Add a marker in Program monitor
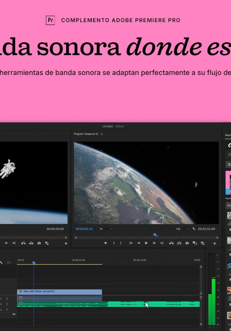Image resolution: width=231 pixels, height=331 pixels. coord(106,243)
